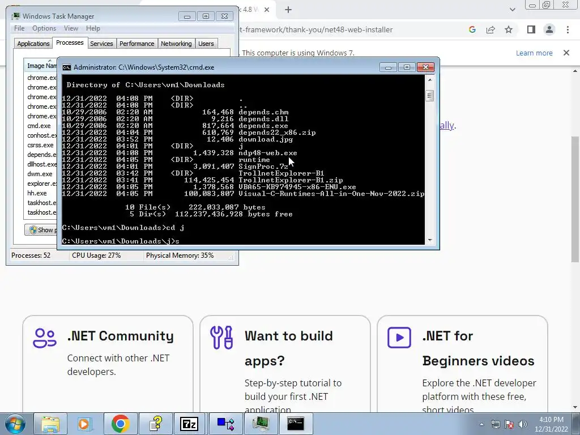Bookmark this page with the star icon
The width and height of the screenshot is (580, 435).
509,29
